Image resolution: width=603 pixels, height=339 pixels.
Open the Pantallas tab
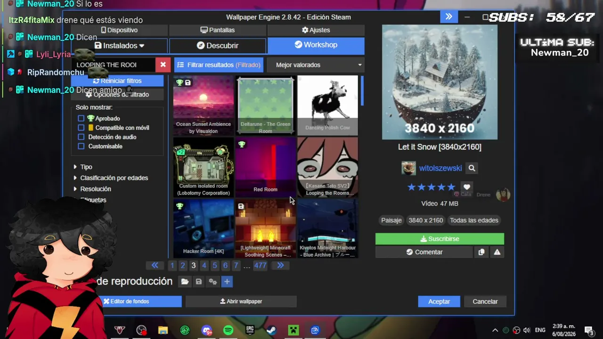tap(218, 30)
